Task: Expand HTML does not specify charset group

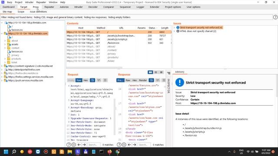Action: point(174,31)
